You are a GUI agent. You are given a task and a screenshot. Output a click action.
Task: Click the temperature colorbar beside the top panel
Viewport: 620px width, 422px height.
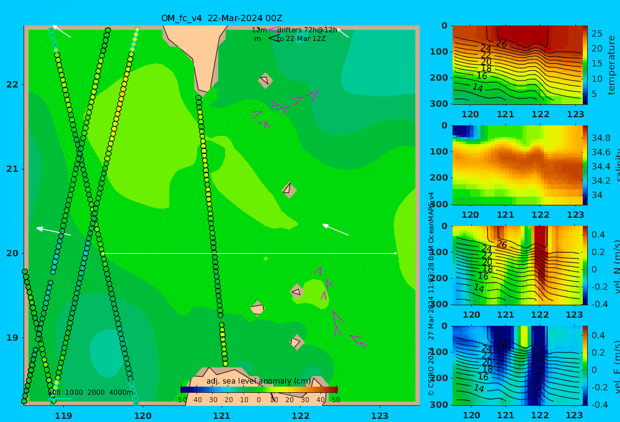click(x=585, y=65)
